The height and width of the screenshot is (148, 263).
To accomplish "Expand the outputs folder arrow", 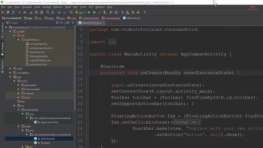I will pyautogui.click(x=18, y=93).
